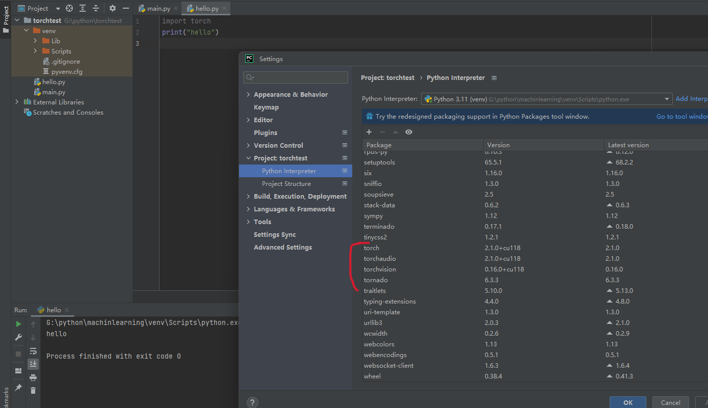
Task: Close the main.py editor tab
Action: pos(175,9)
